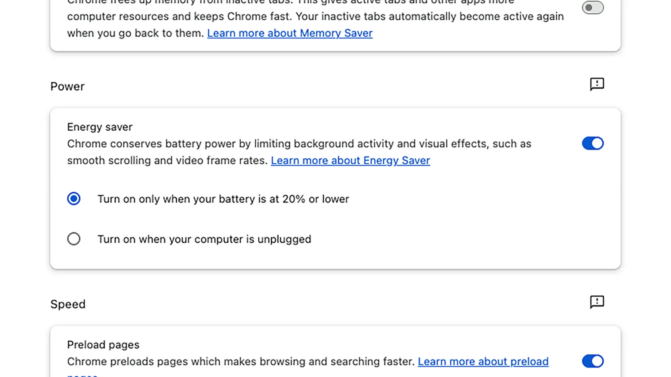Click the Power section heading
The height and width of the screenshot is (377, 671).
coord(68,86)
